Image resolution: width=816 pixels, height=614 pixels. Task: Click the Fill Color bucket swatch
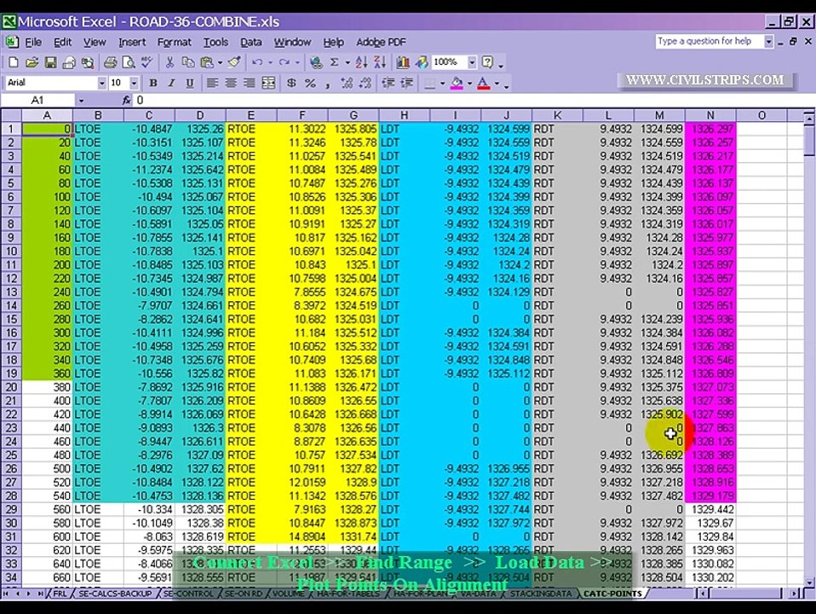point(457,83)
